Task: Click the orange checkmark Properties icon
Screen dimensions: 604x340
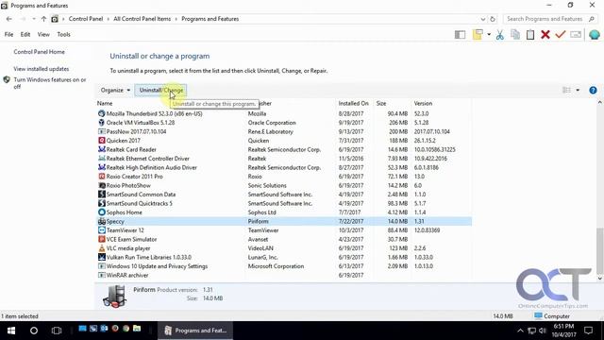Action: [x=560, y=35]
